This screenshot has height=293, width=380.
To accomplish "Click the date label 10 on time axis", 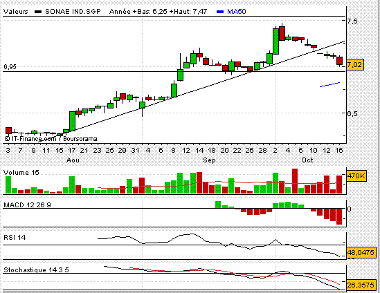I will (314, 151).
